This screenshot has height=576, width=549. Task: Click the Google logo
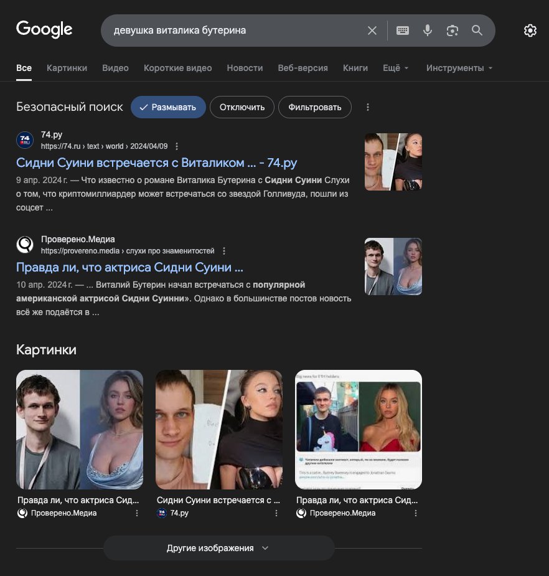coord(44,29)
